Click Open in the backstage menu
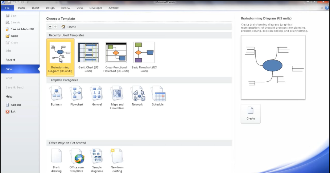The width and height of the screenshot is (330, 173). [12, 36]
